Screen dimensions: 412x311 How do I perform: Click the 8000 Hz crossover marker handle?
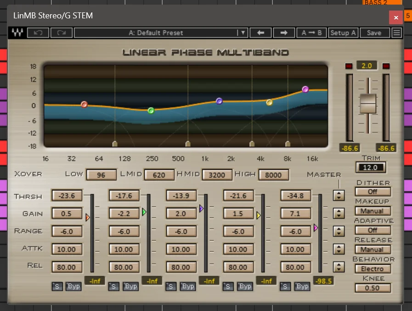point(288,144)
